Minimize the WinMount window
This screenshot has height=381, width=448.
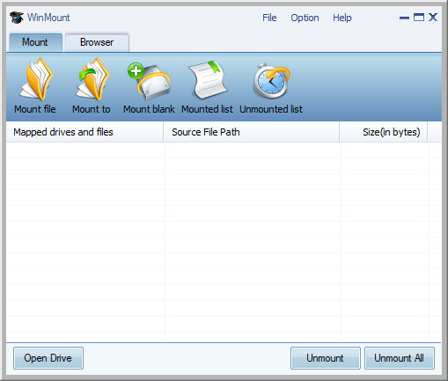point(404,18)
